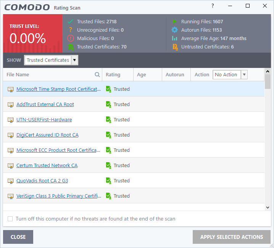Click the Malicious Files alert icon

[x=71, y=38]
